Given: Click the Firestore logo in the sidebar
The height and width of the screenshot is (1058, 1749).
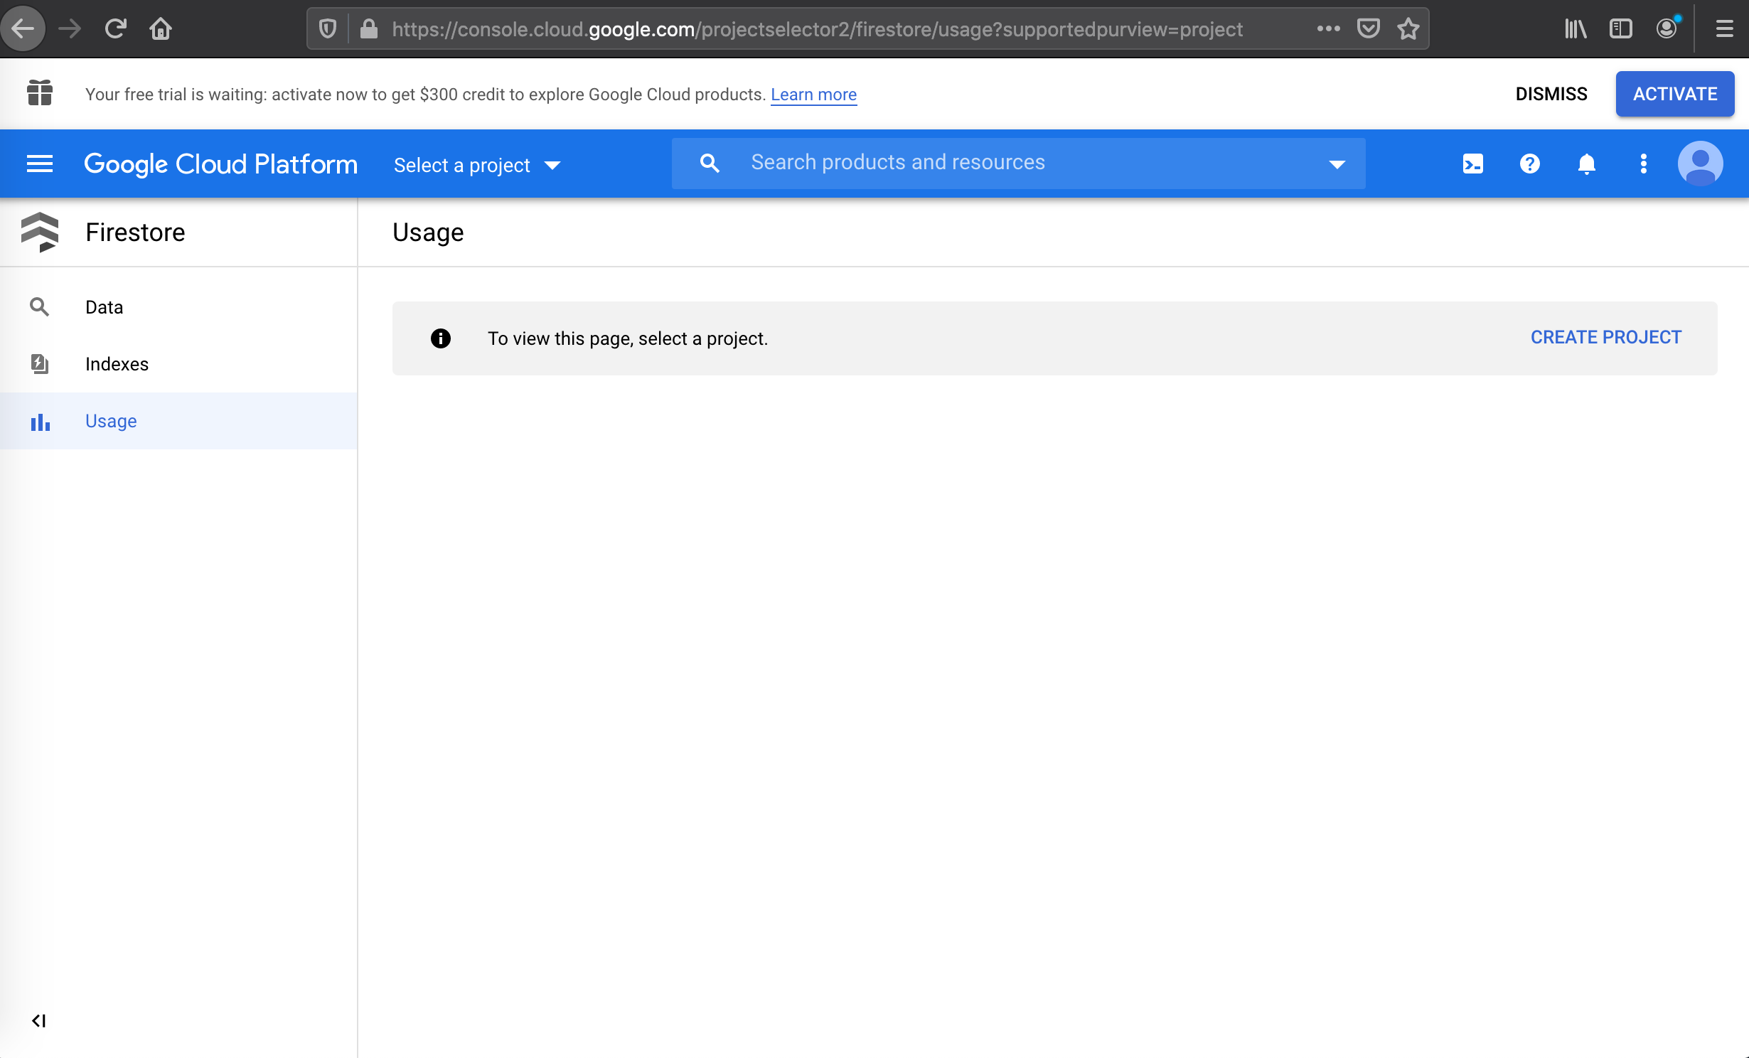Looking at the screenshot, I should pyautogui.click(x=41, y=232).
